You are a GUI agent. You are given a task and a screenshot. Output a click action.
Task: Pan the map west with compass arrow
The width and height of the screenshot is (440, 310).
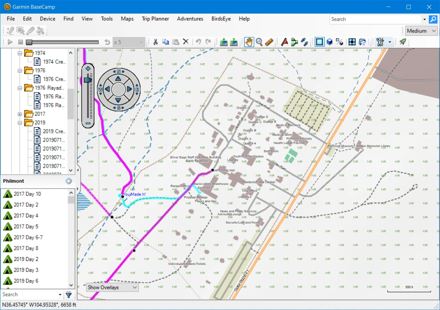pos(107,89)
